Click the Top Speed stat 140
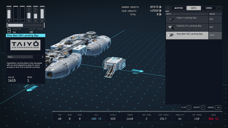 [197, 119]
